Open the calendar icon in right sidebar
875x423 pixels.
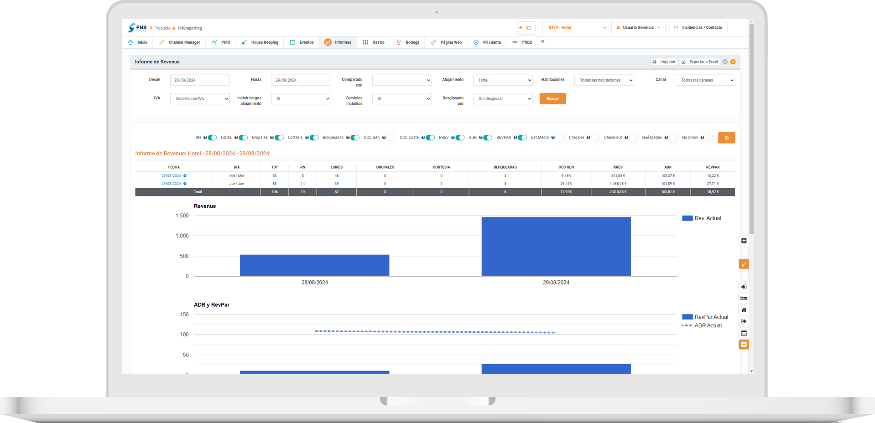click(x=744, y=333)
